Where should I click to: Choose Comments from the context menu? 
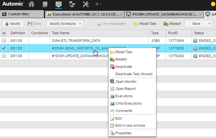click(132, 111)
